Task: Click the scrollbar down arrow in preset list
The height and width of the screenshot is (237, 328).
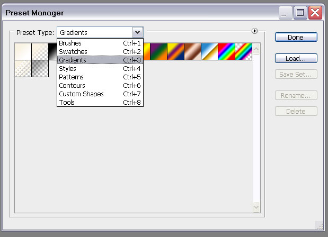Action: point(256,207)
